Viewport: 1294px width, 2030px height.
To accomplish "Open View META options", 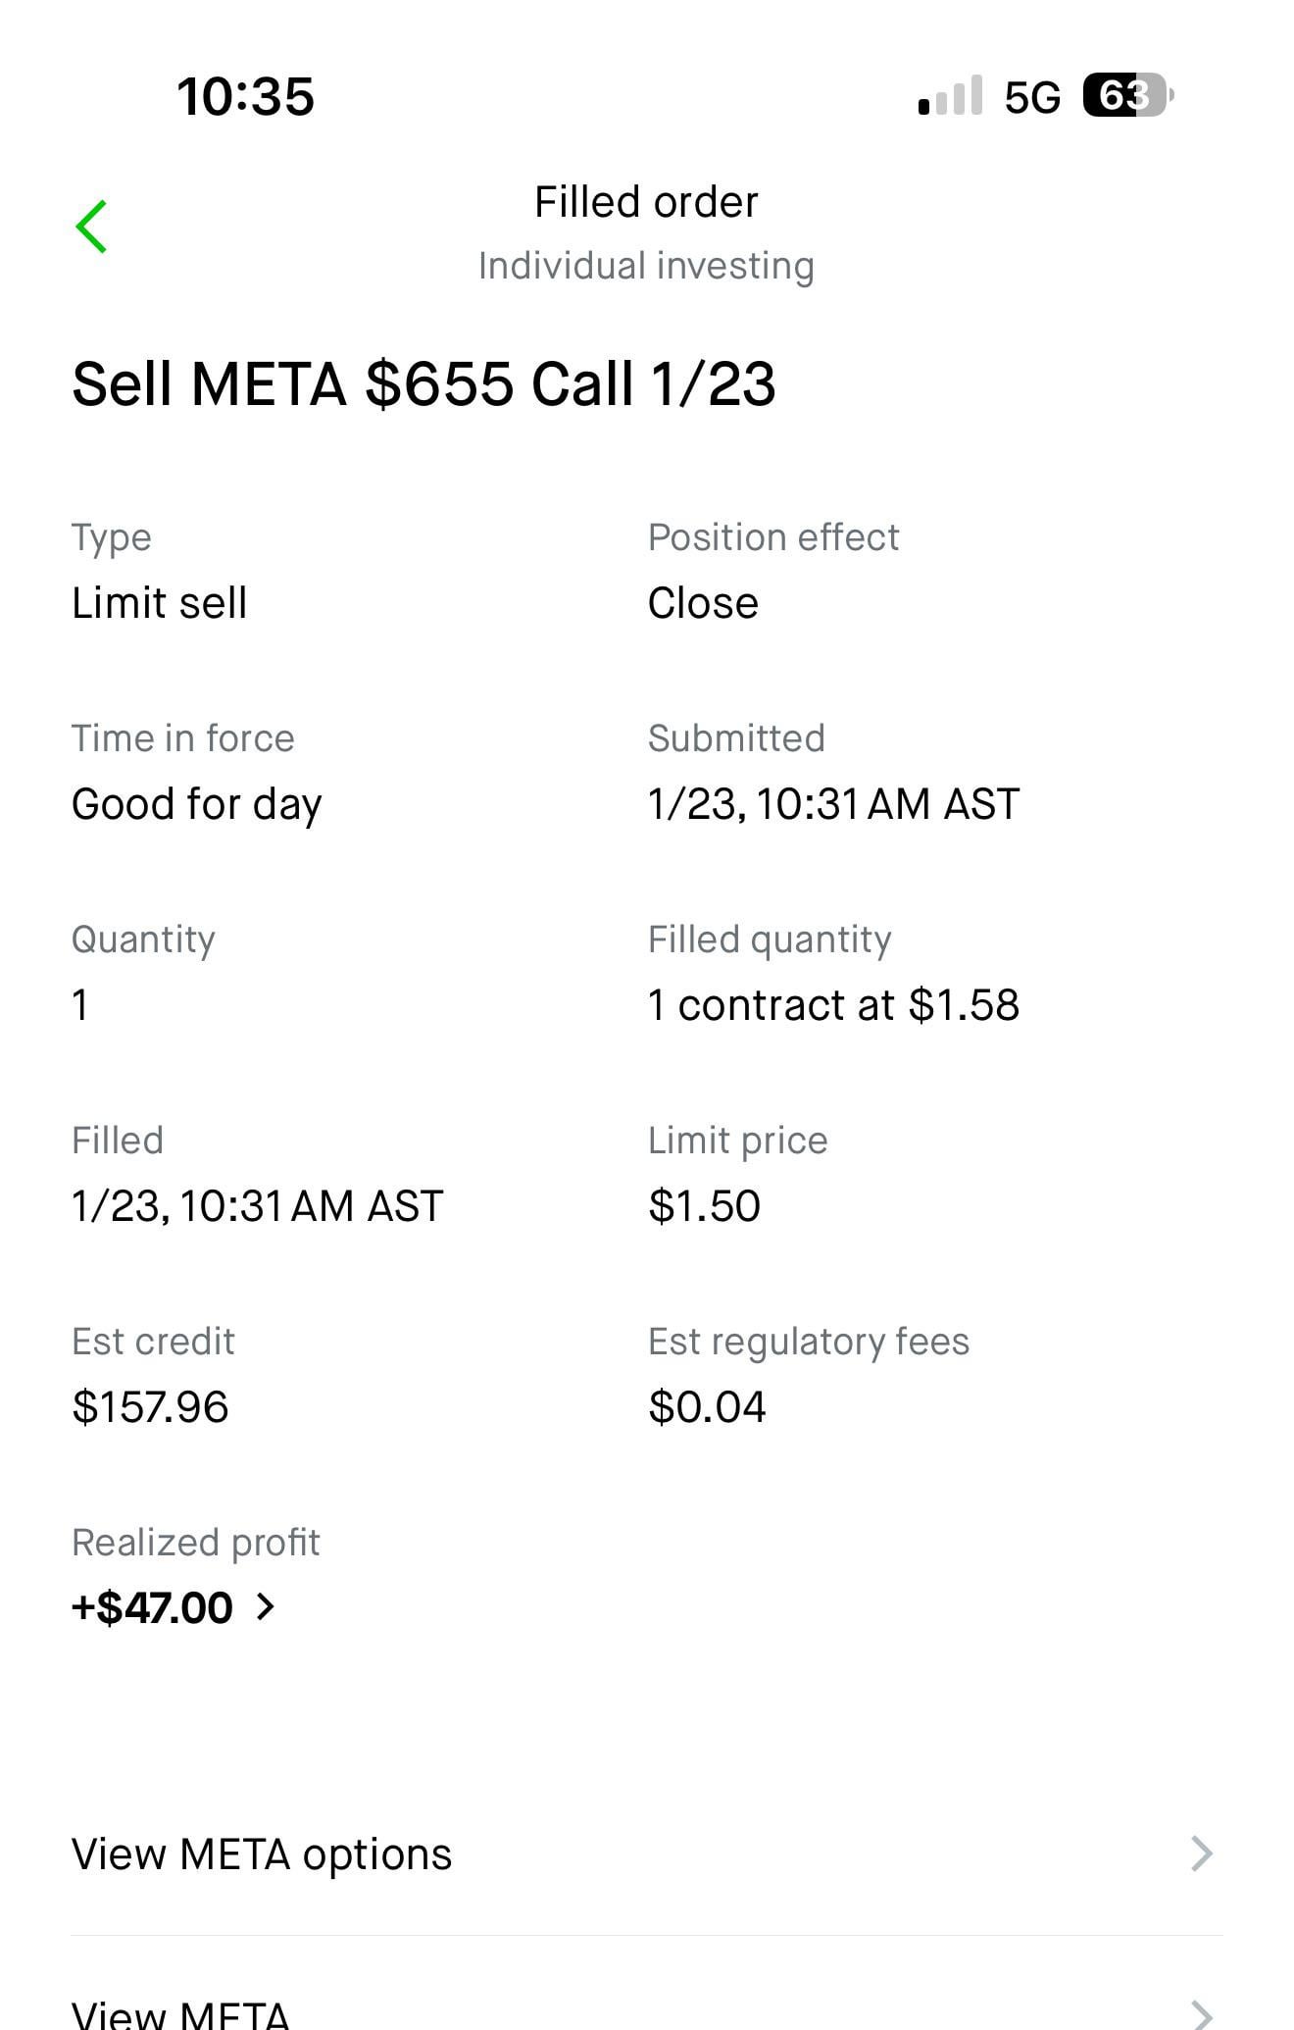I will click(x=262, y=1854).
